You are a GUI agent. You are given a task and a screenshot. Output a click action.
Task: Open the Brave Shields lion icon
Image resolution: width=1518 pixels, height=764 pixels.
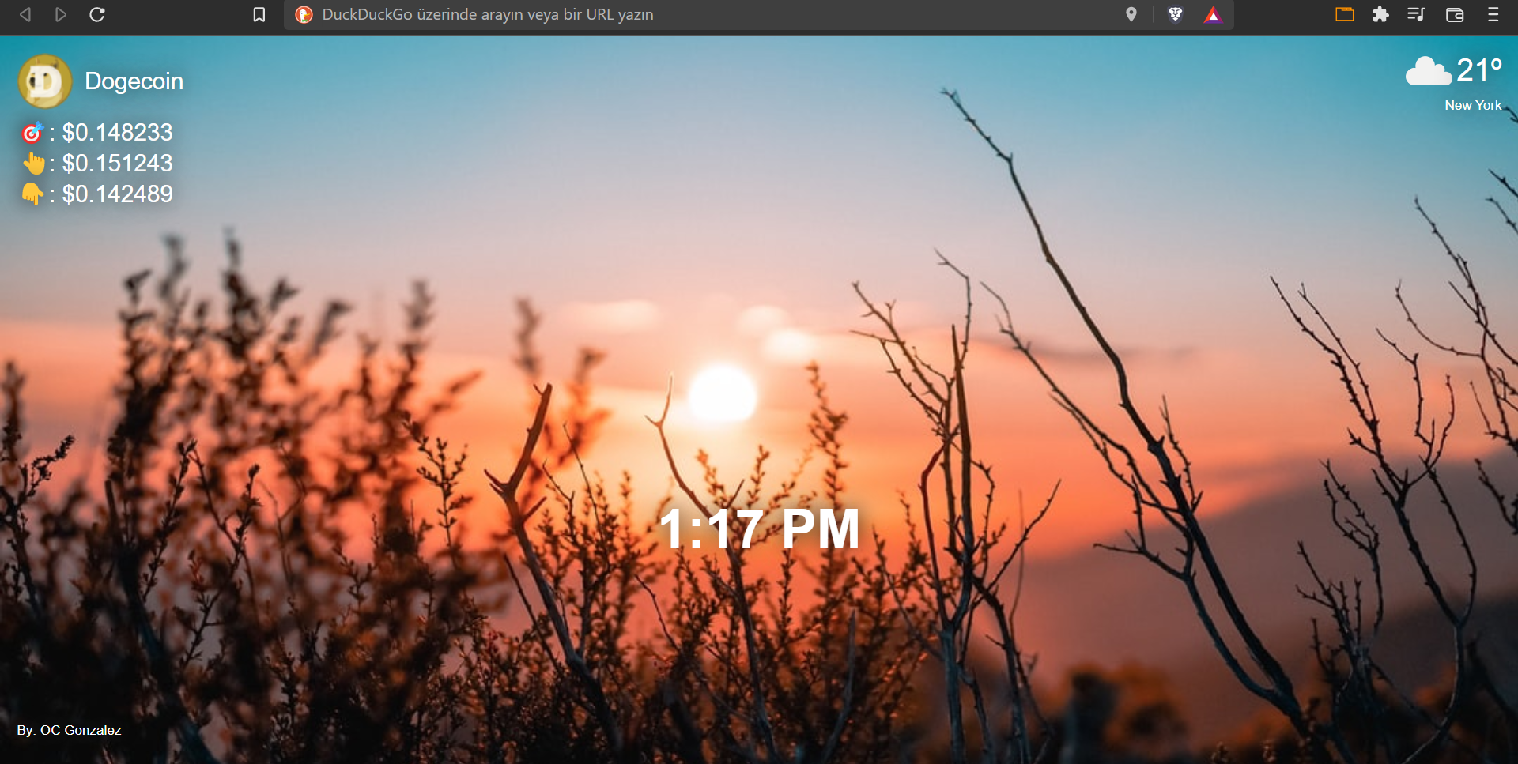click(1176, 14)
